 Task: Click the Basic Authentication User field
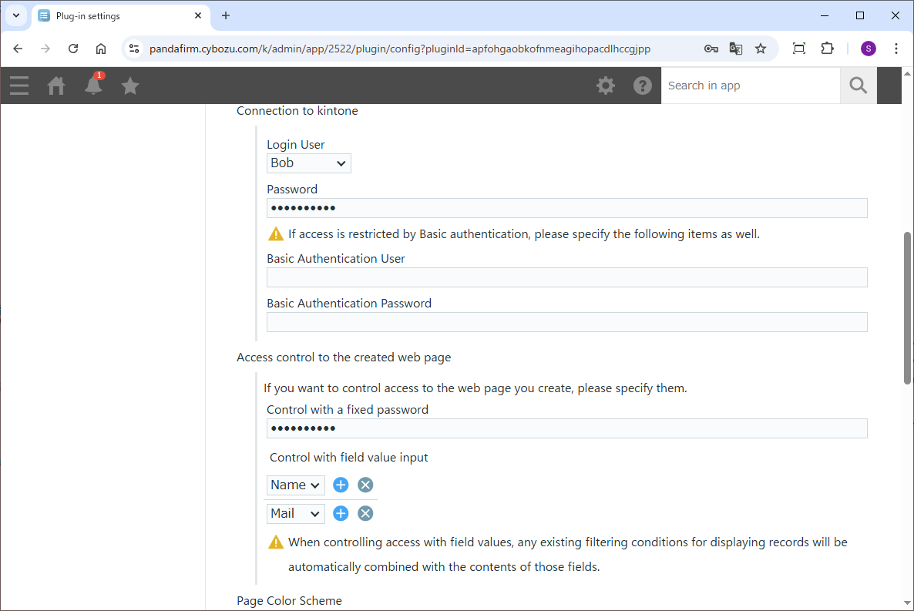[x=566, y=277]
